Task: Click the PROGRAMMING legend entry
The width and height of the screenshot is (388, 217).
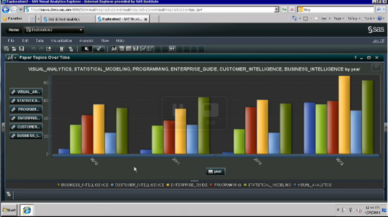Action: point(225,185)
